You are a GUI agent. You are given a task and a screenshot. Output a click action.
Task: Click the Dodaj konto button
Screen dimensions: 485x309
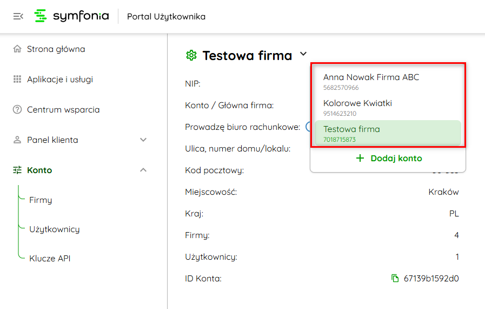coord(388,159)
